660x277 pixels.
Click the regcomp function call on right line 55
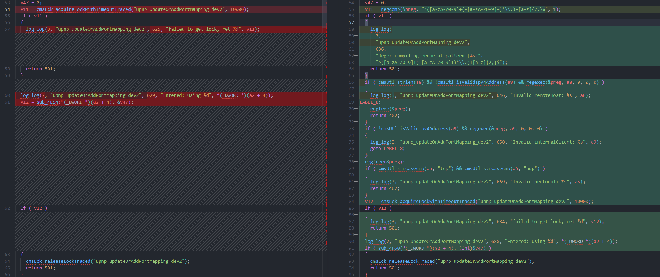[390, 9]
